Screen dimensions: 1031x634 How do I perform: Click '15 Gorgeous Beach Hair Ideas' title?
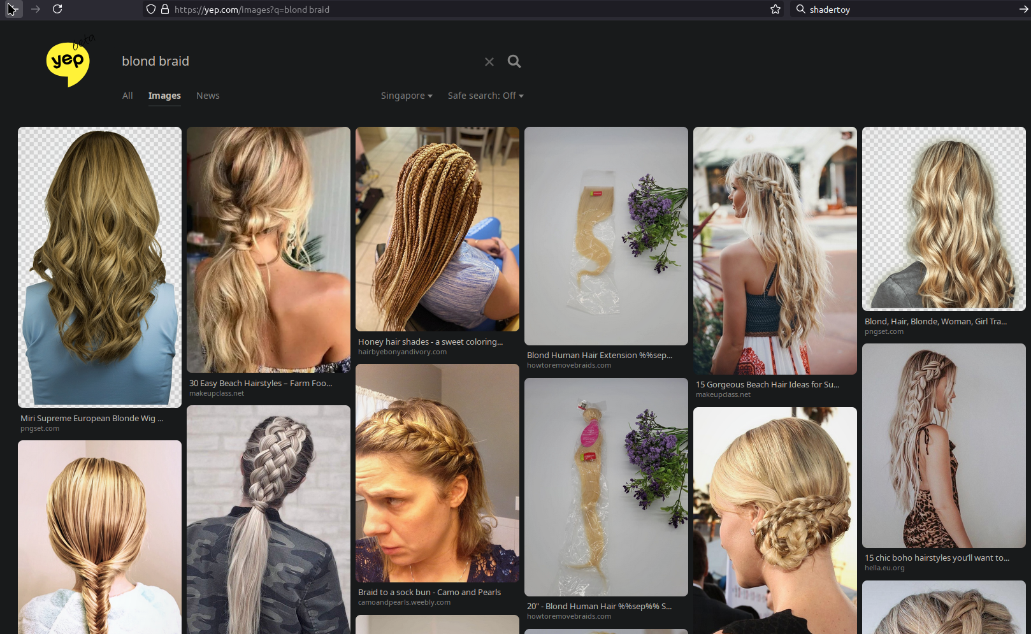pos(767,384)
